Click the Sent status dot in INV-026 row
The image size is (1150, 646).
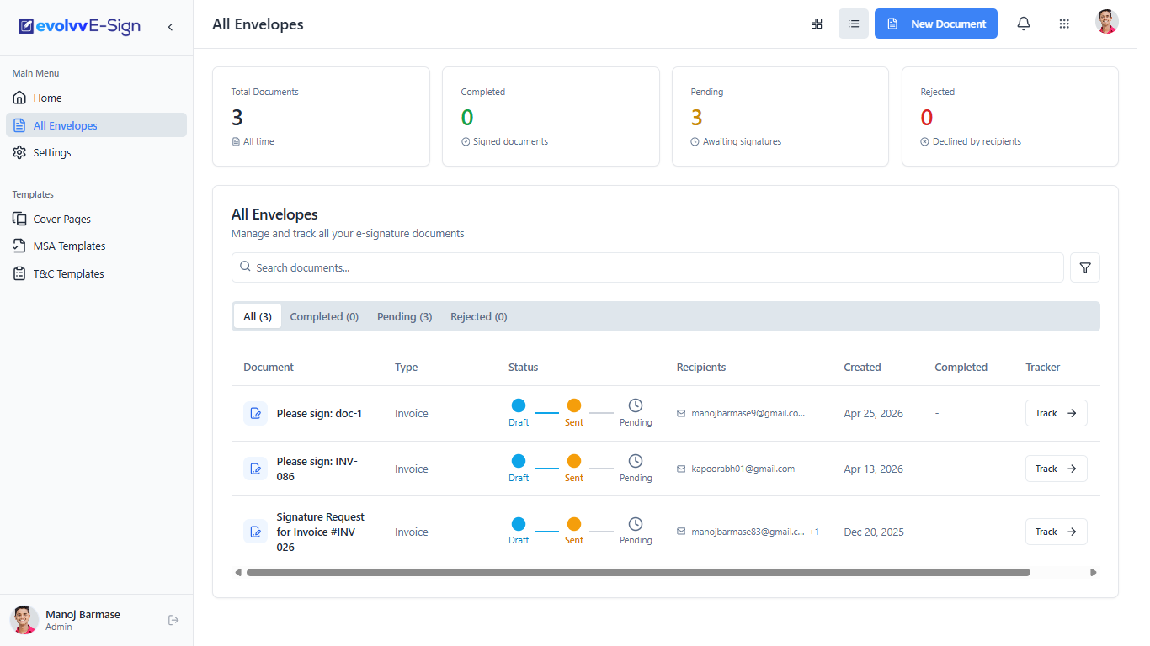point(574,523)
